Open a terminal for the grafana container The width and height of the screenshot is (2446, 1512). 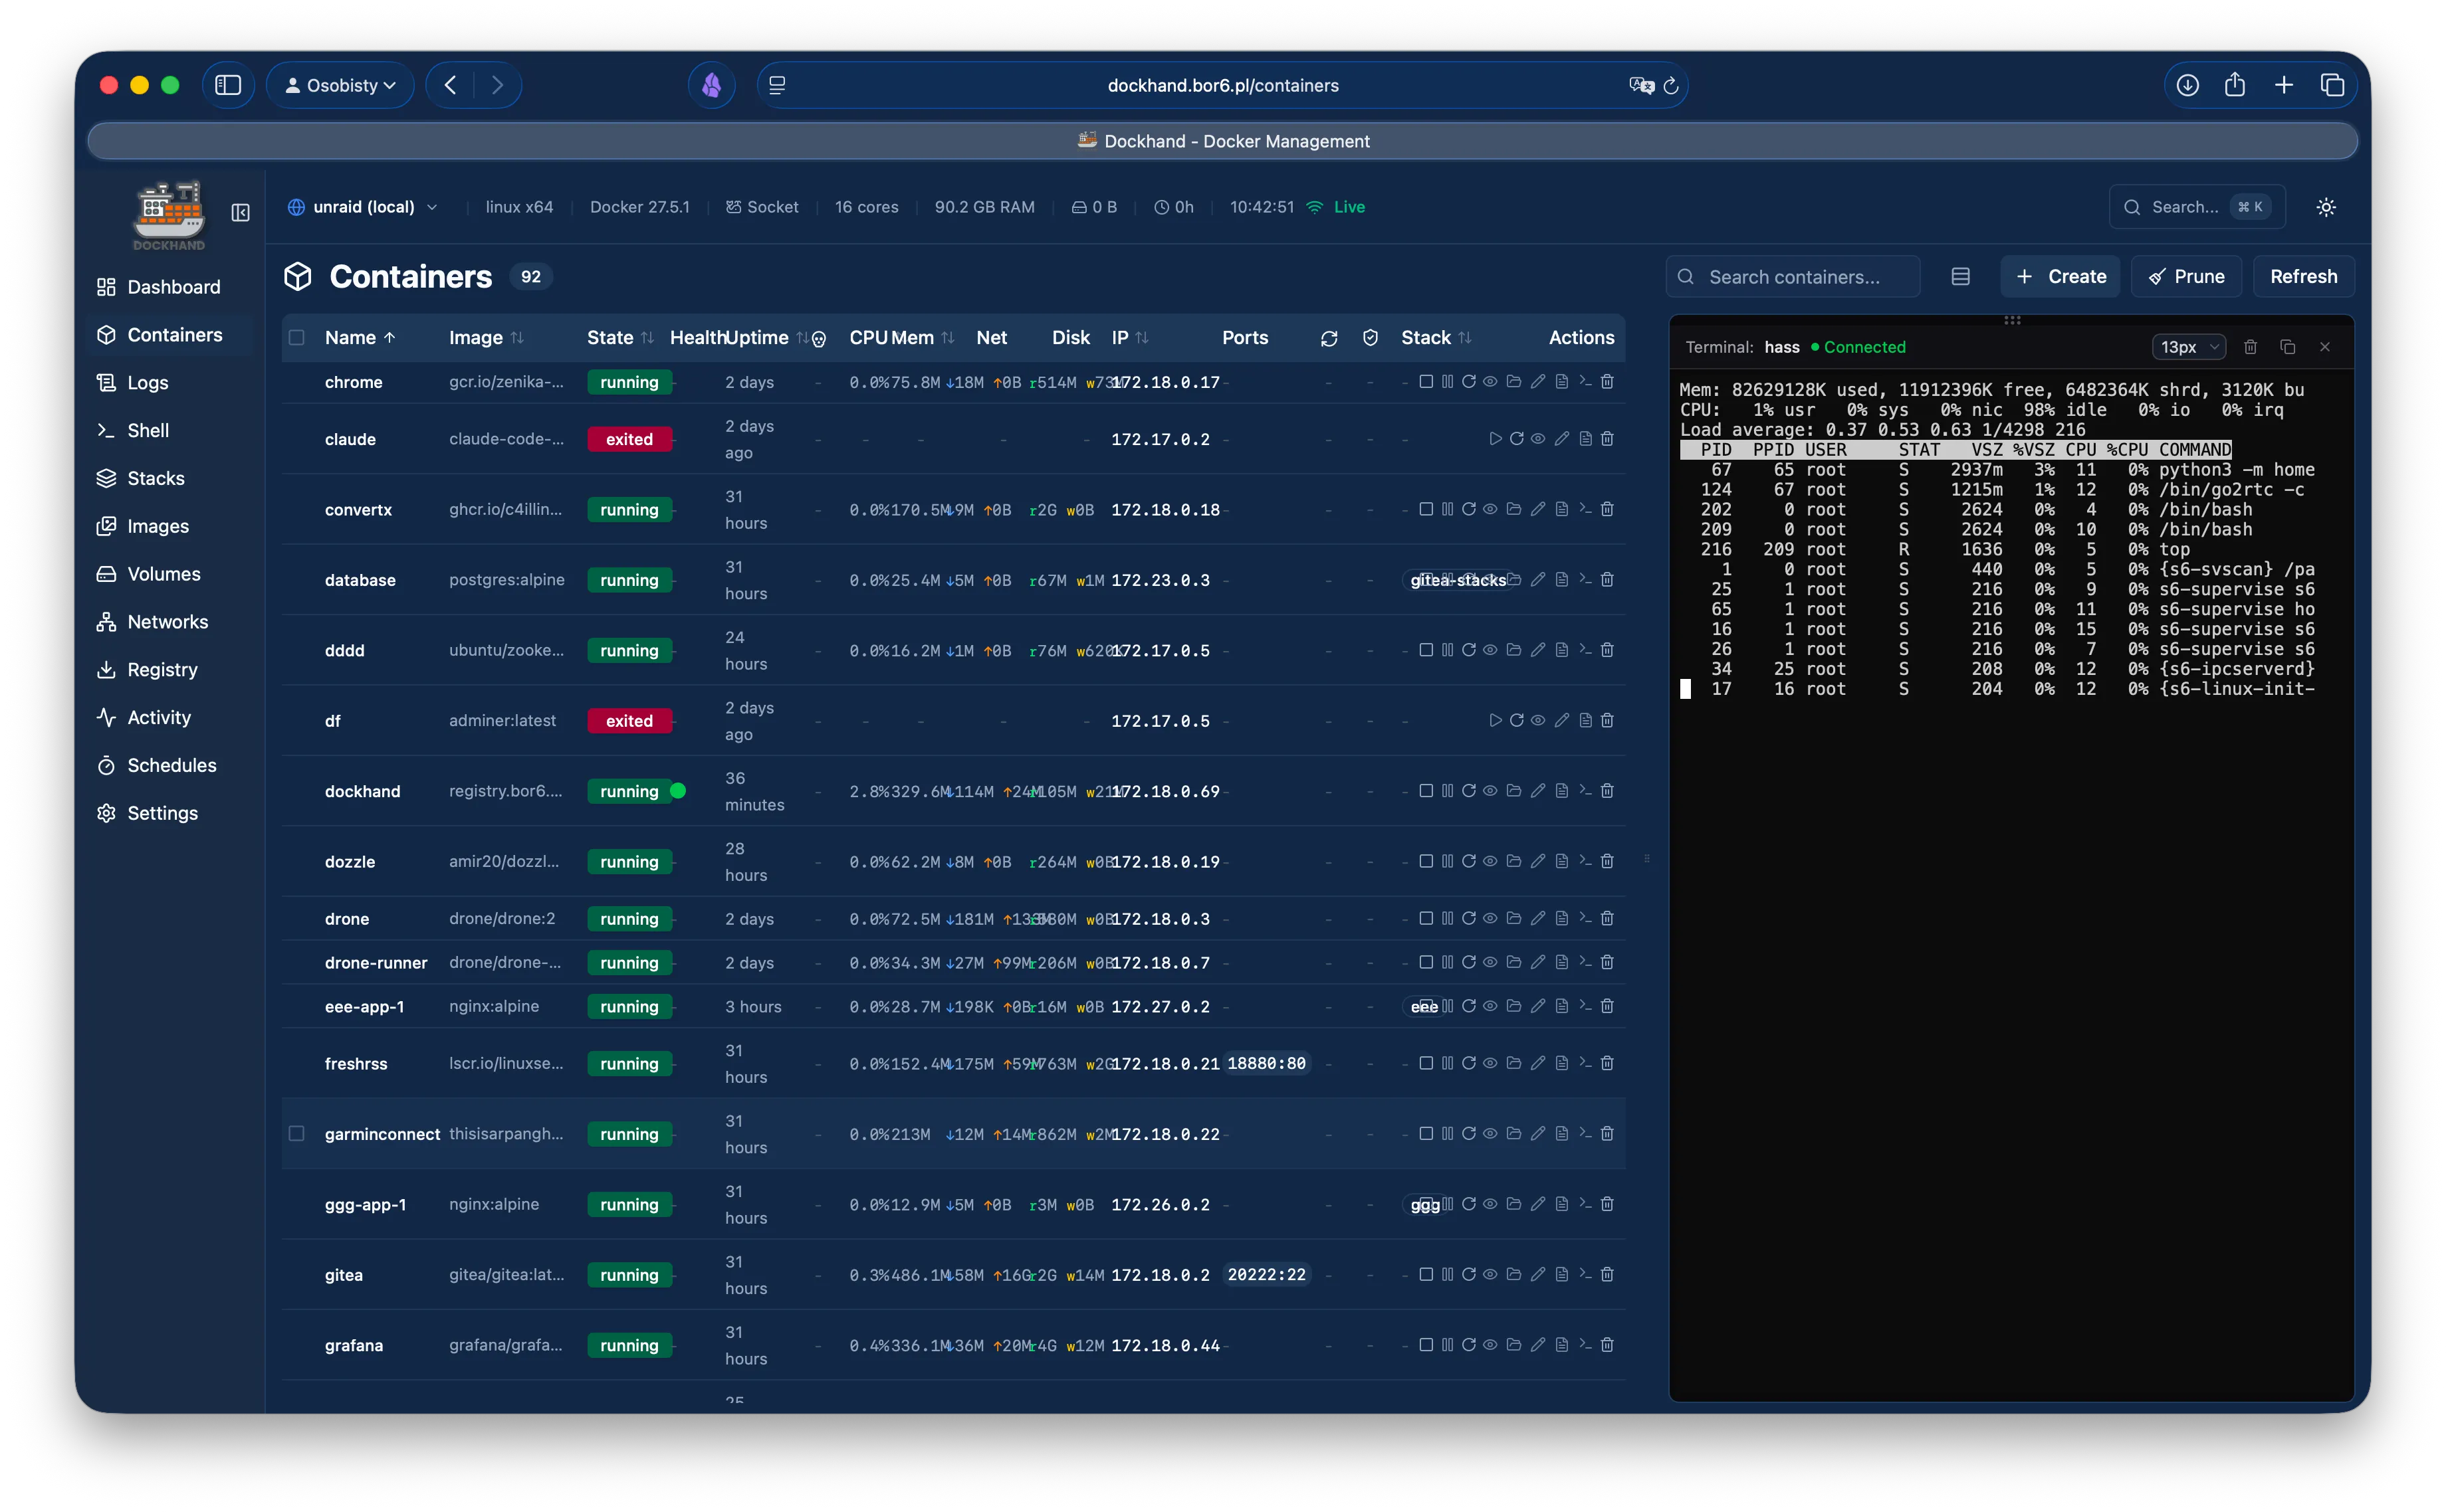tap(1585, 1345)
